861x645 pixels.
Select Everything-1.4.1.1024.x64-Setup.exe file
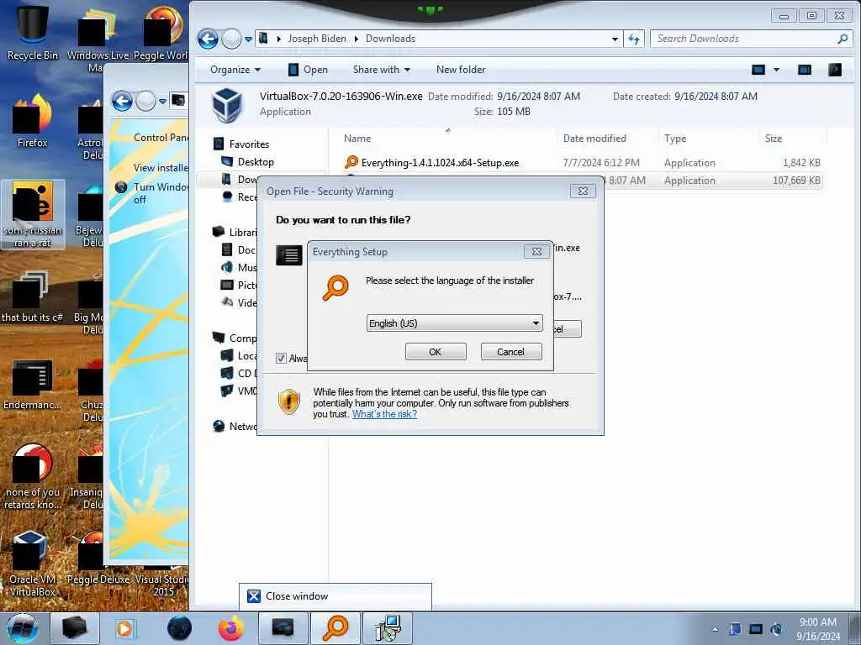pyautogui.click(x=440, y=163)
